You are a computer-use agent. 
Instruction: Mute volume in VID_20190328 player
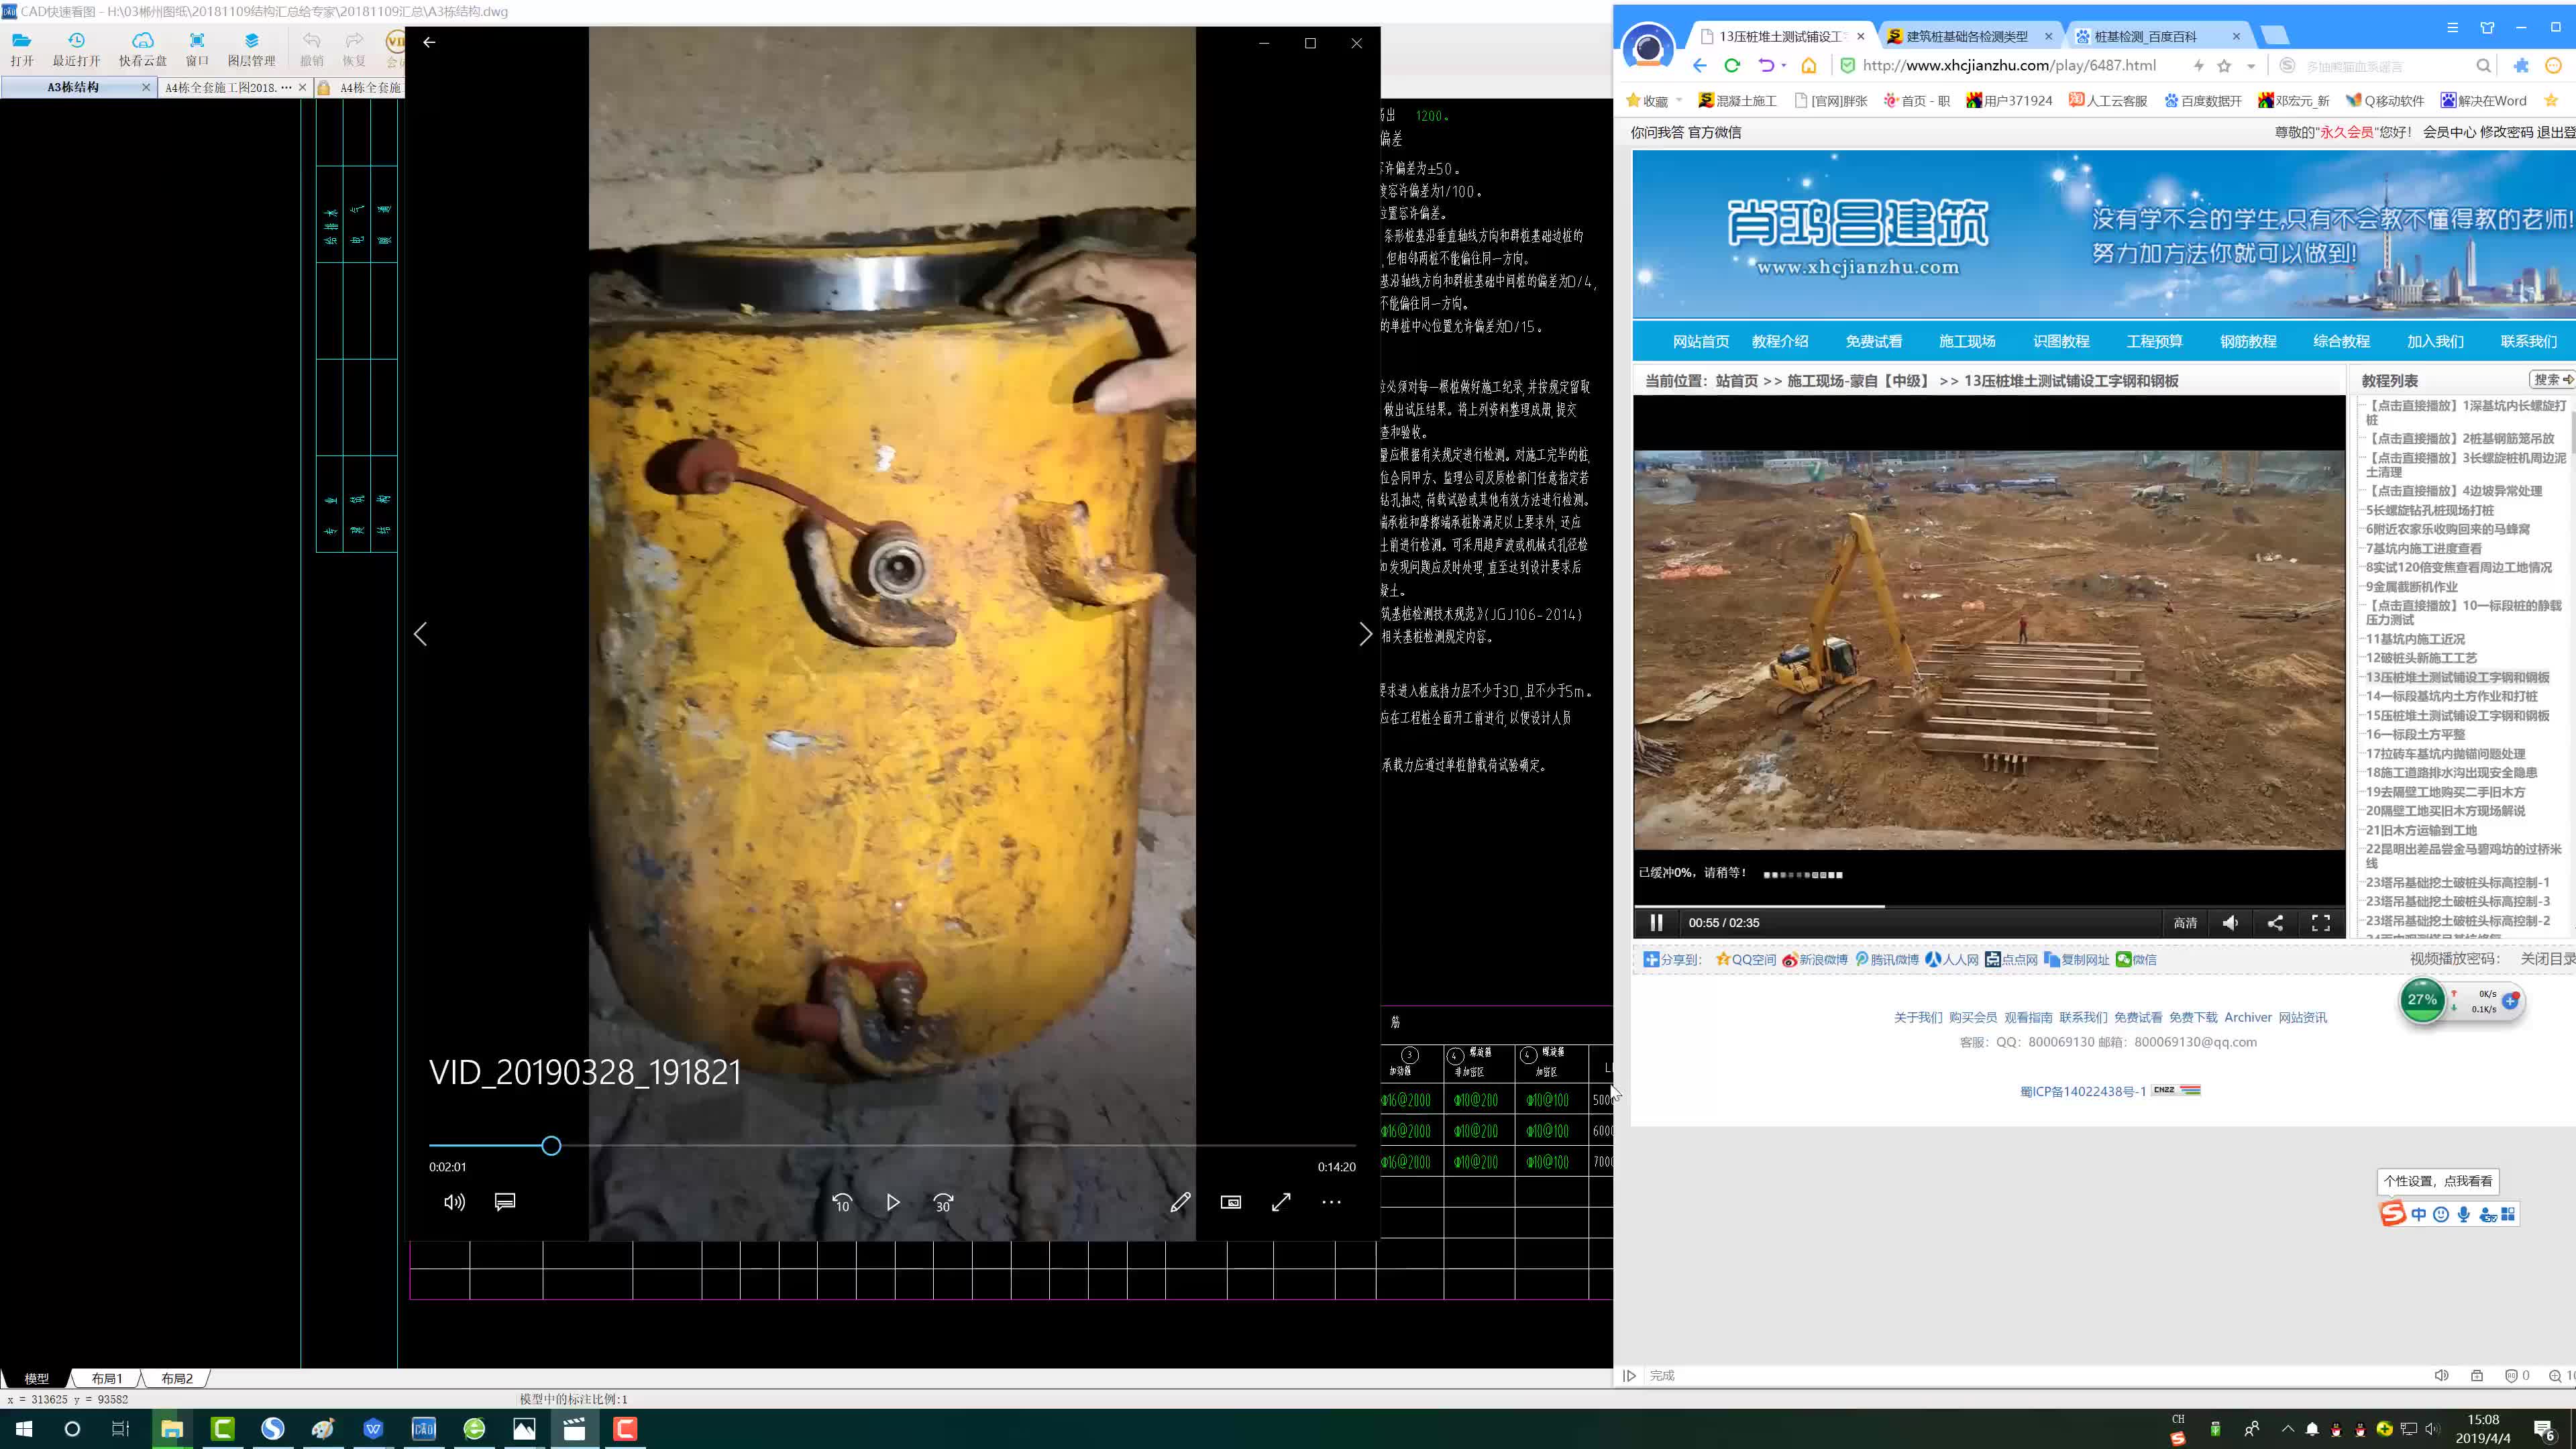454,1202
